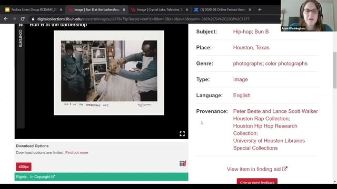This screenshot has height=189, width=337.
Task: Close the Crystal Lake, Palestine tab
Action: pos(187,9)
